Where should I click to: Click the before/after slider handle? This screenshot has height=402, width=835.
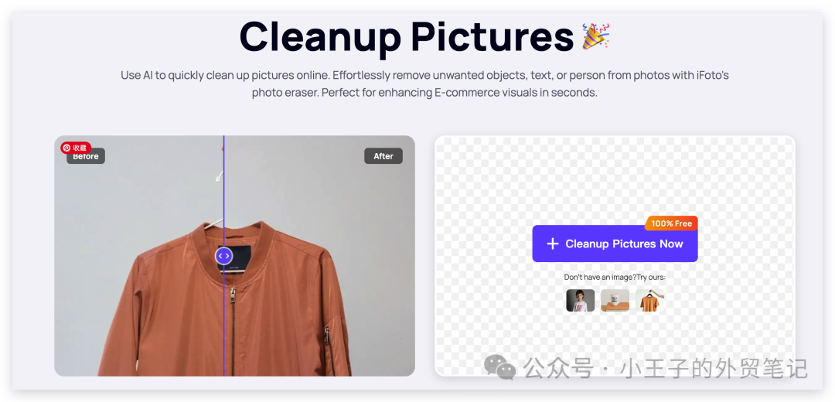(x=224, y=256)
